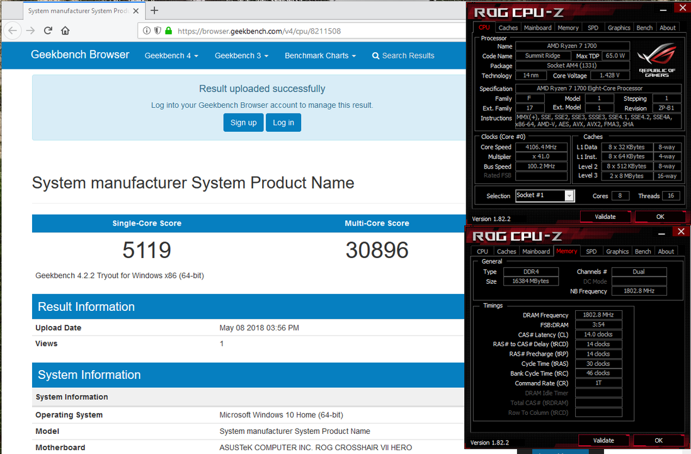Click the Search Results magnifier icon
Viewport: 691px width, 454px height.
[375, 55]
